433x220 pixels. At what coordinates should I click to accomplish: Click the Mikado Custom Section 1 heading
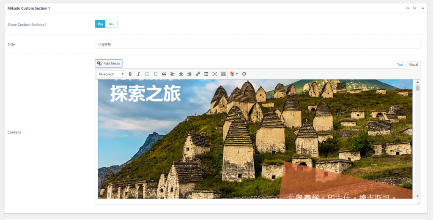pos(29,8)
